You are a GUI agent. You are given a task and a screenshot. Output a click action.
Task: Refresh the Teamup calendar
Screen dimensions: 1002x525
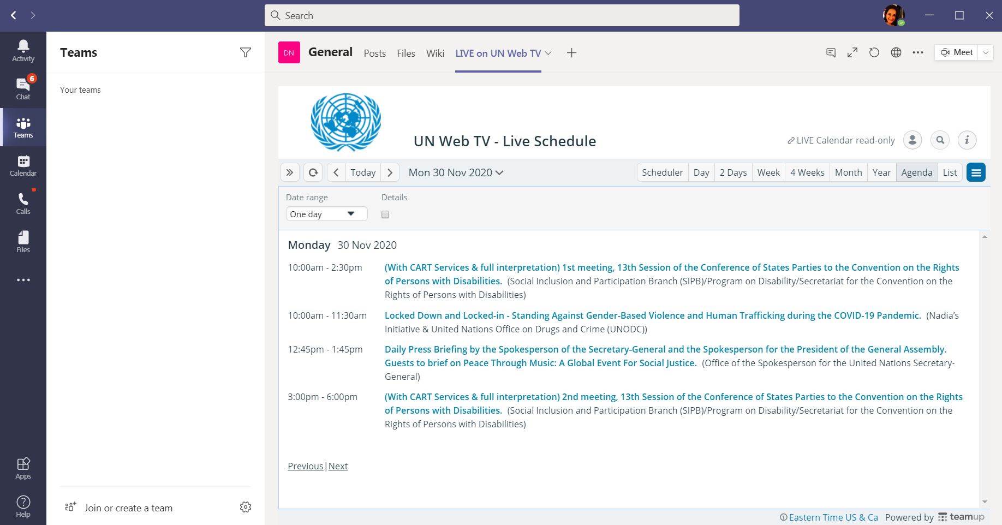point(313,172)
